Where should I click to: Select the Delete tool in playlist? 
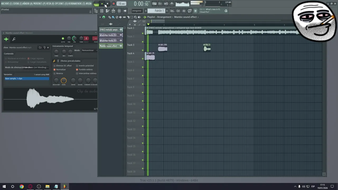pos(117,17)
